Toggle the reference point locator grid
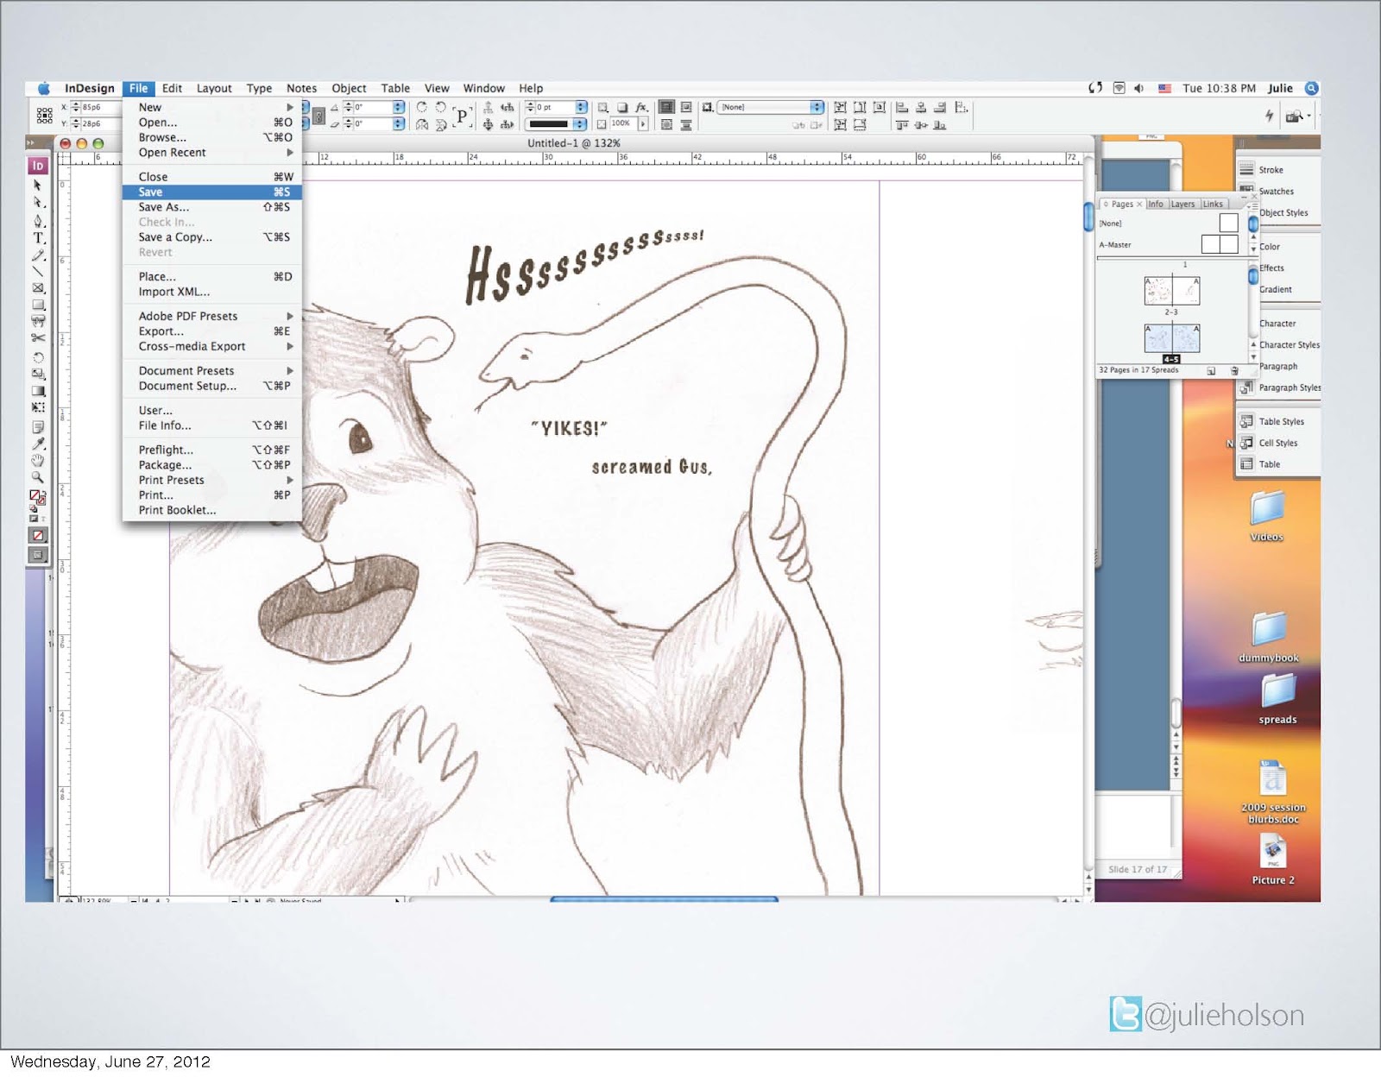 click(45, 116)
